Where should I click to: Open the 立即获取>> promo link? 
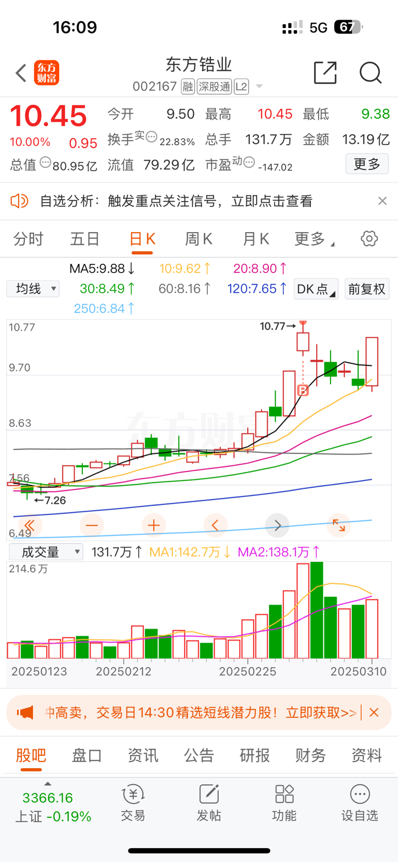tap(321, 713)
